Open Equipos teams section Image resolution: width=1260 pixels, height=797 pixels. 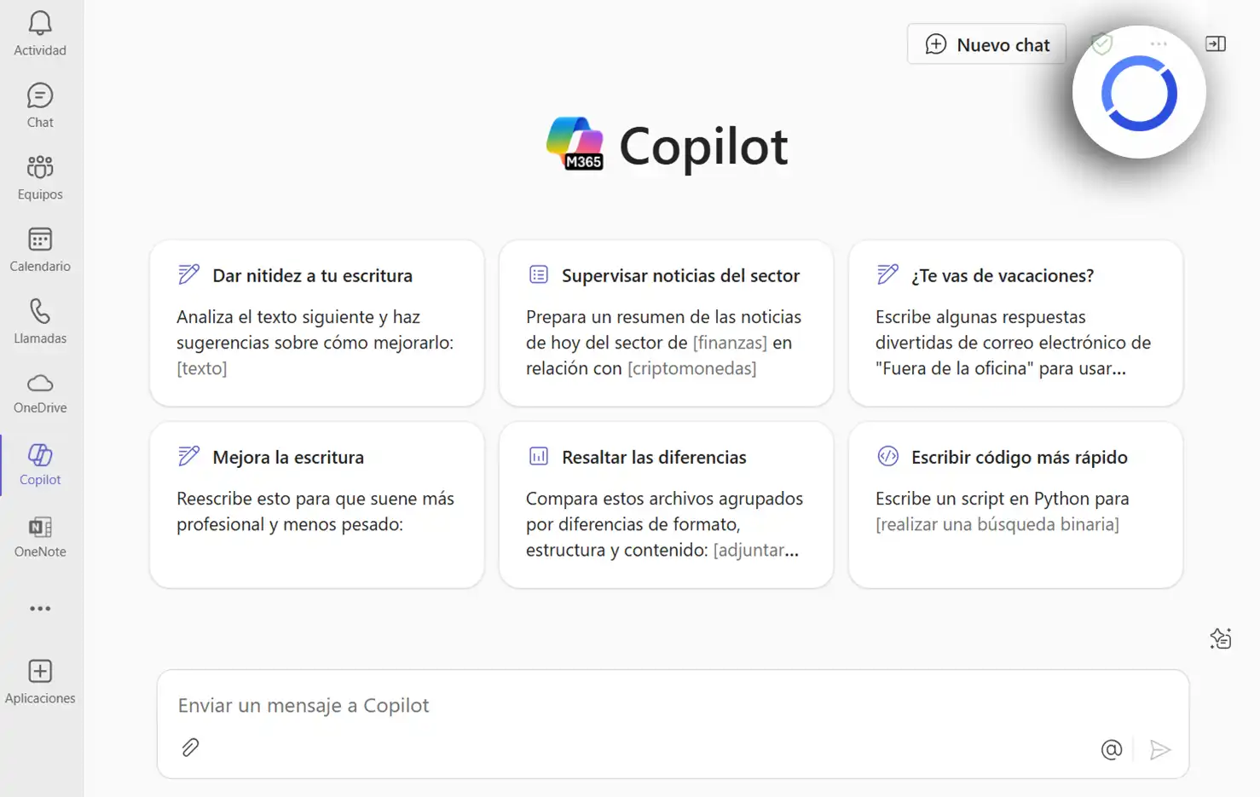[x=40, y=177]
